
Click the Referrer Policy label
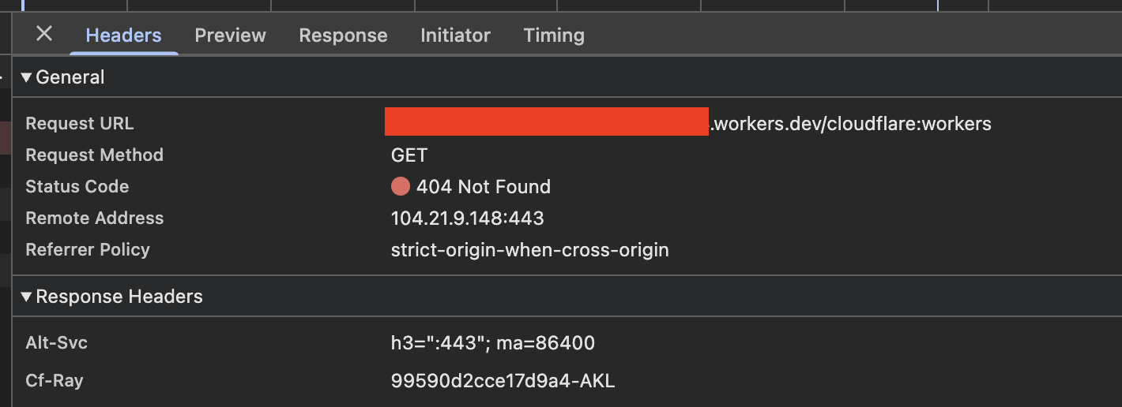click(88, 250)
